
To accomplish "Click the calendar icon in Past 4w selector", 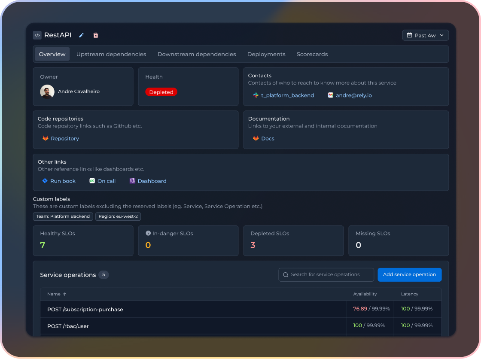I will coord(409,35).
